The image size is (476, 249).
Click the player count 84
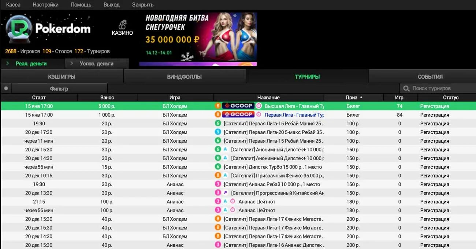click(x=399, y=115)
